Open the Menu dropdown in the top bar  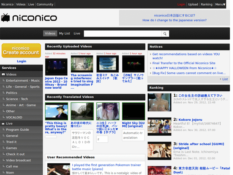[220, 4]
